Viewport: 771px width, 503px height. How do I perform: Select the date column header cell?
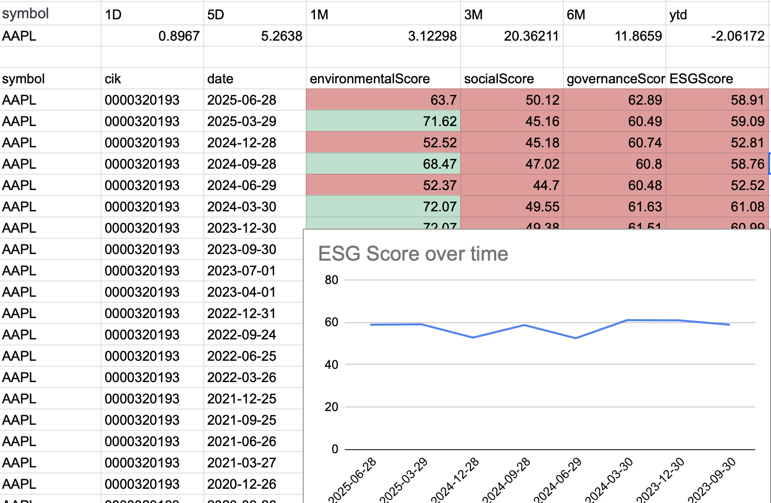(255, 79)
